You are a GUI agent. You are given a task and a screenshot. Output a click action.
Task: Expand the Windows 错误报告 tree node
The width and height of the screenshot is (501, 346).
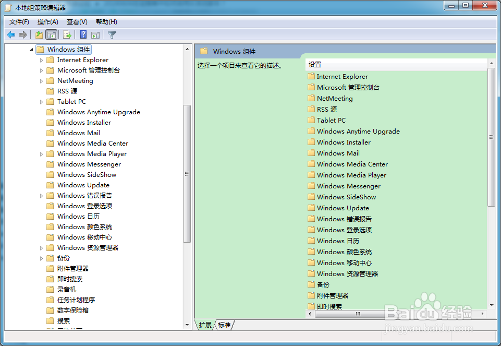[x=41, y=196]
